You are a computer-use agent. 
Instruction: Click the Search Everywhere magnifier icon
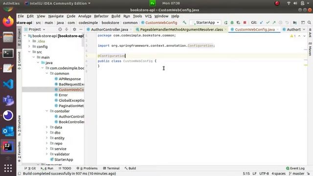[309, 22]
